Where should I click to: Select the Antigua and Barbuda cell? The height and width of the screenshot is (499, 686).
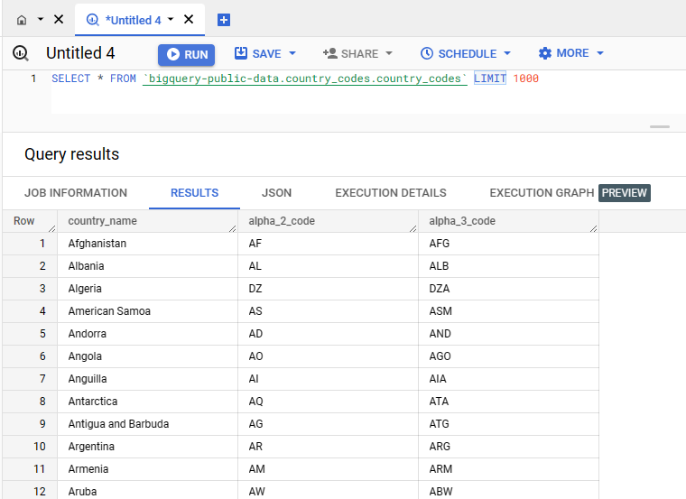[x=148, y=424]
